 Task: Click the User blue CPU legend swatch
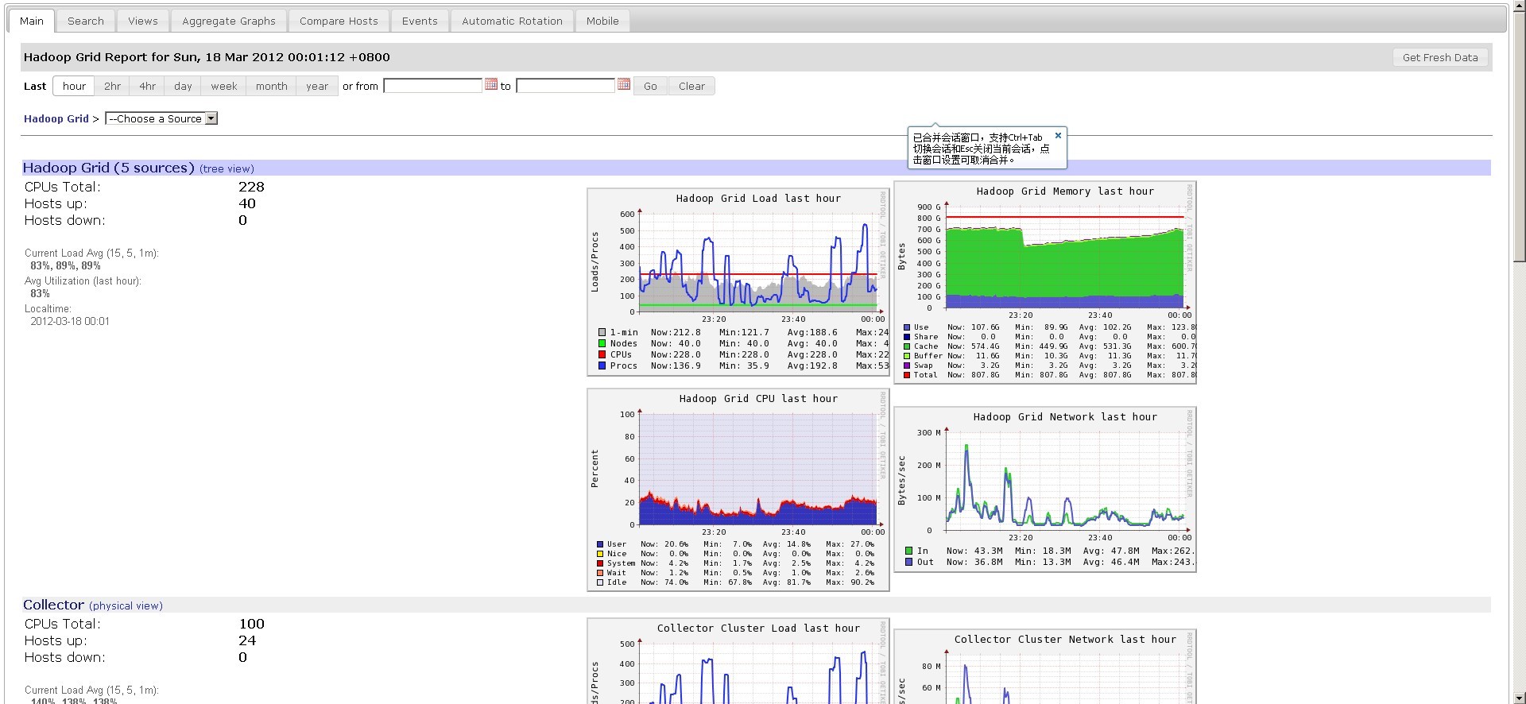600,544
